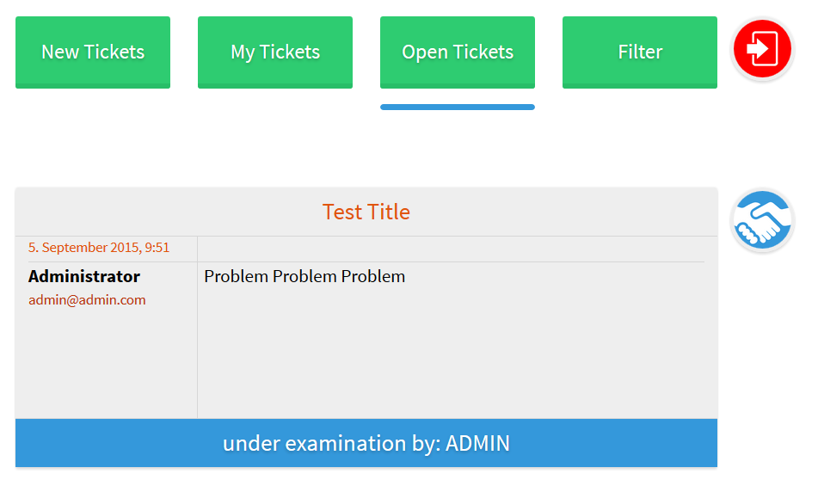The width and height of the screenshot is (818, 486).
Task: Open the Filter options
Action: point(640,52)
